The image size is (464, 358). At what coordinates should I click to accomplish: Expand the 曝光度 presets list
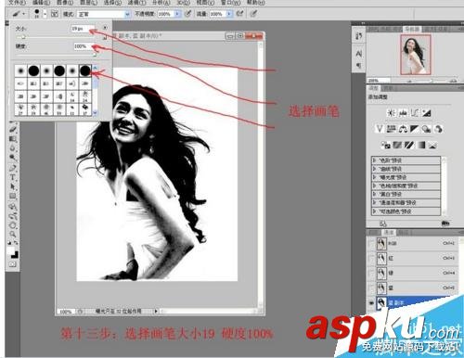pyautogui.click(x=375, y=177)
